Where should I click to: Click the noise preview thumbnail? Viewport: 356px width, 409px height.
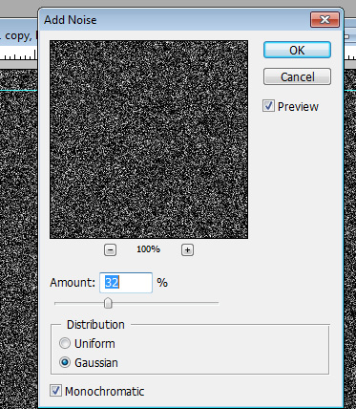[149, 140]
